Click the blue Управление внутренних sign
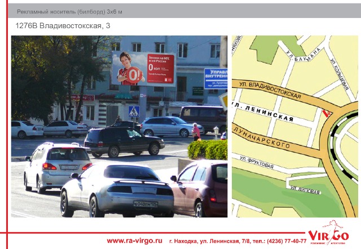The height and width of the screenshot is (249, 361). point(215,78)
